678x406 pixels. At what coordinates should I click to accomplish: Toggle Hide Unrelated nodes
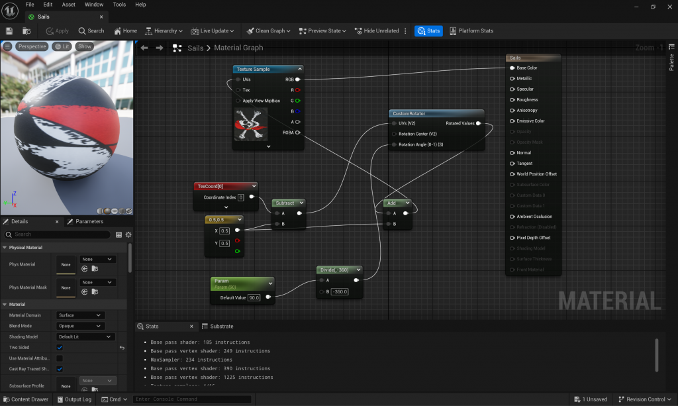(x=377, y=30)
